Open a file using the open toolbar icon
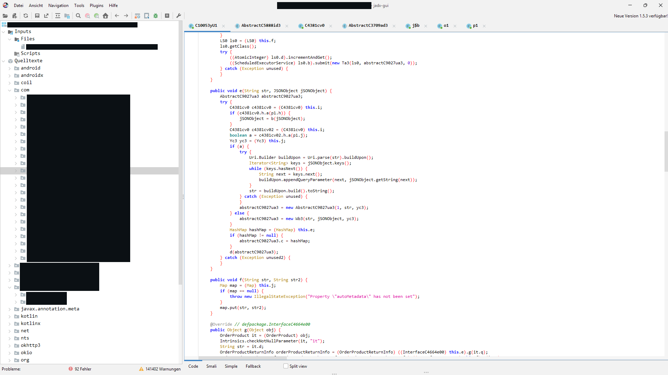The width and height of the screenshot is (668, 375). (5, 16)
